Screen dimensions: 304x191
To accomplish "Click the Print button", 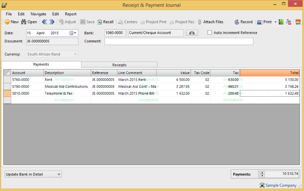I will pos(264,22).
